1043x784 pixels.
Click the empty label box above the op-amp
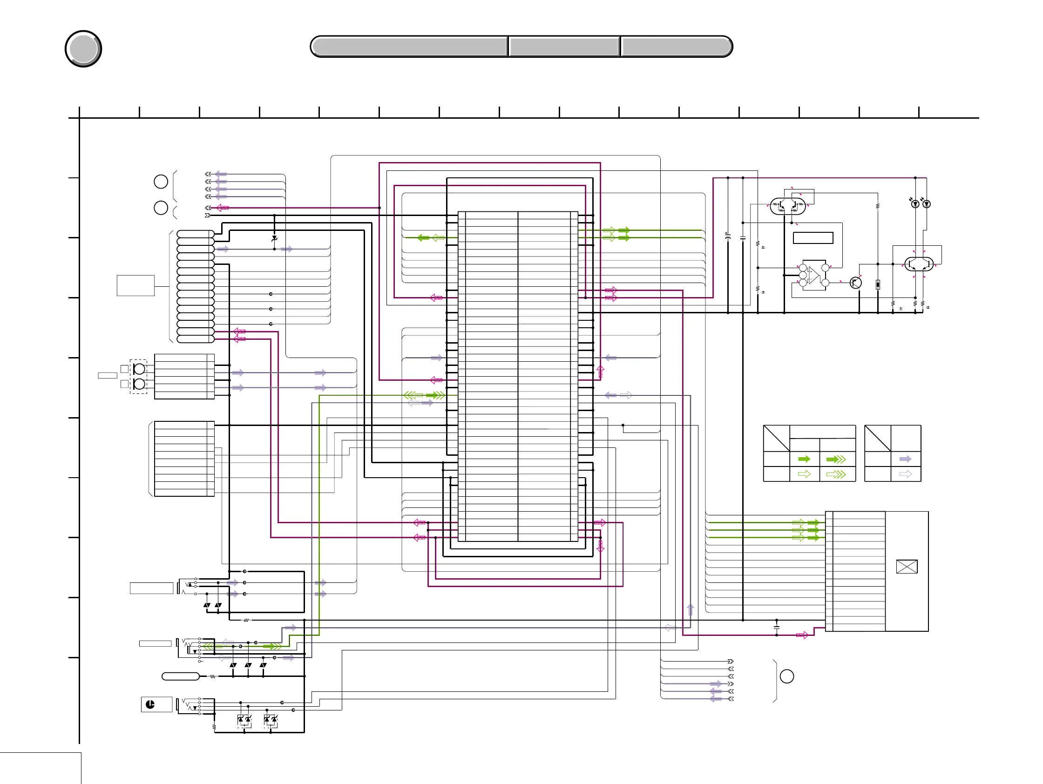(813, 237)
